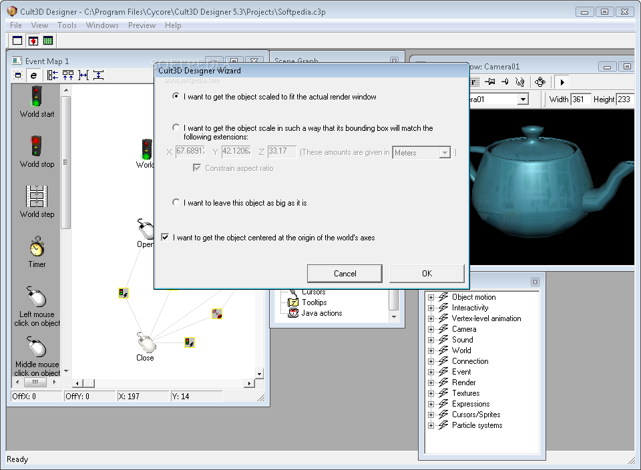
Task: Select the World step filmstrip icon
Action: click(37, 196)
